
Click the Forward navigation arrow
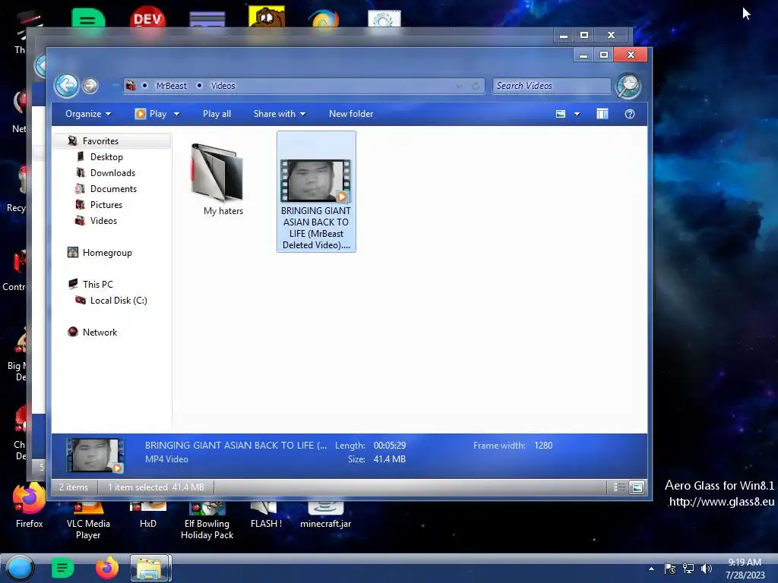pyautogui.click(x=90, y=86)
